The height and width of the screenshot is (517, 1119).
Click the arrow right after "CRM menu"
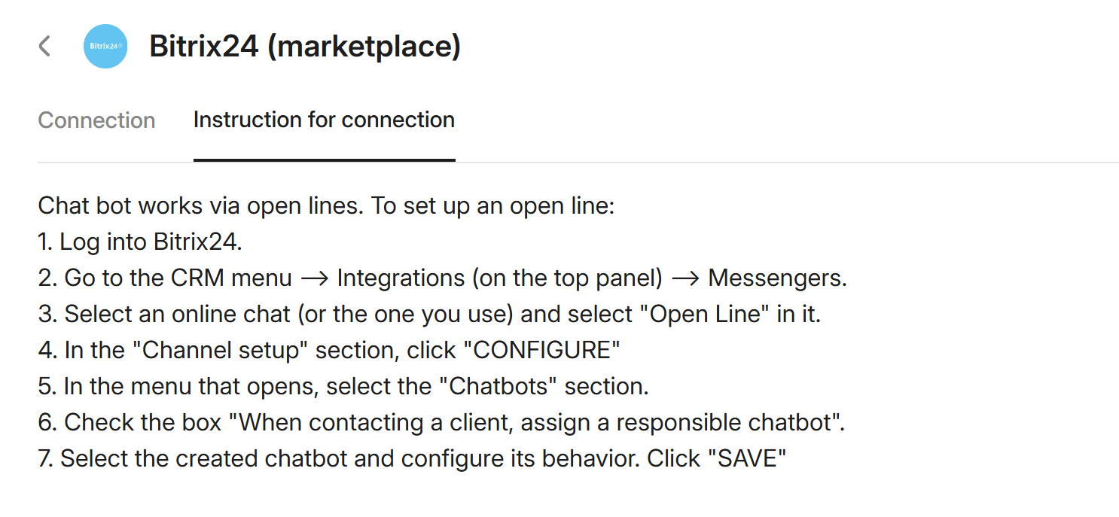314,278
